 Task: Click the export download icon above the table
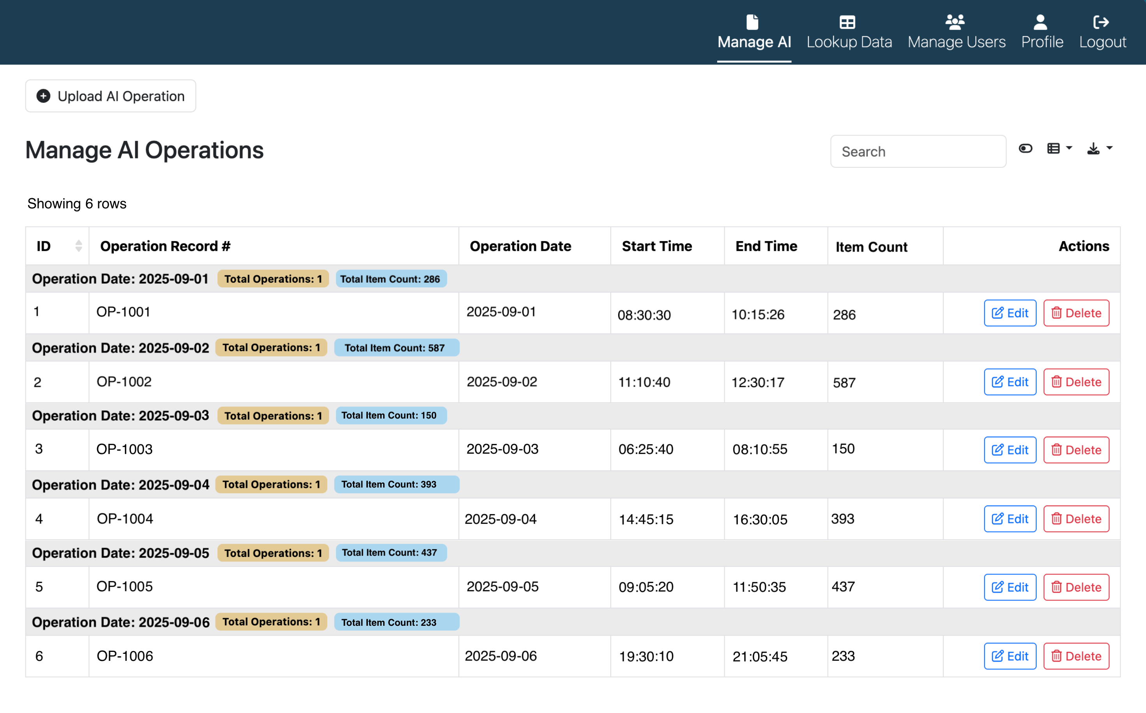(1093, 148)
